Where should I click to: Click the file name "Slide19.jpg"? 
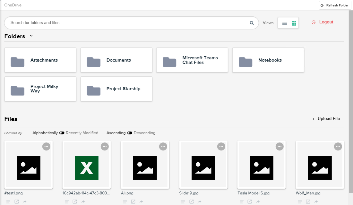[189, 193]
